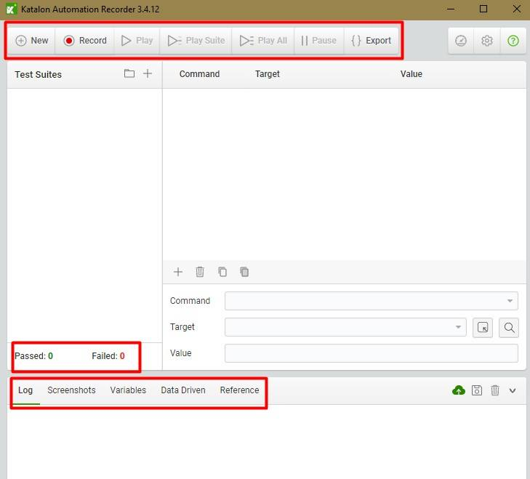The width and height of the screenshot is (530, 479).
Task: Expand the Command dropdown list
Action: click(x=510, y=301)
